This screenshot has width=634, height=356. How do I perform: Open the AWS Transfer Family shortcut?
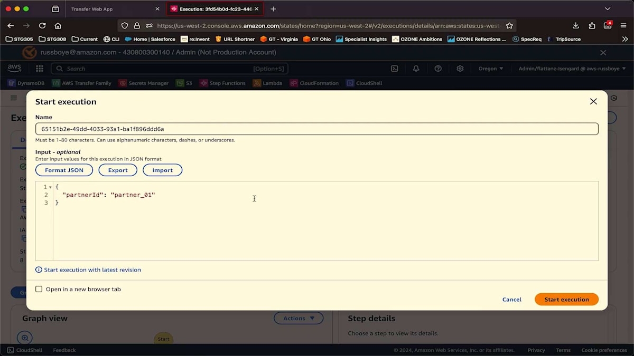point(82,83)
